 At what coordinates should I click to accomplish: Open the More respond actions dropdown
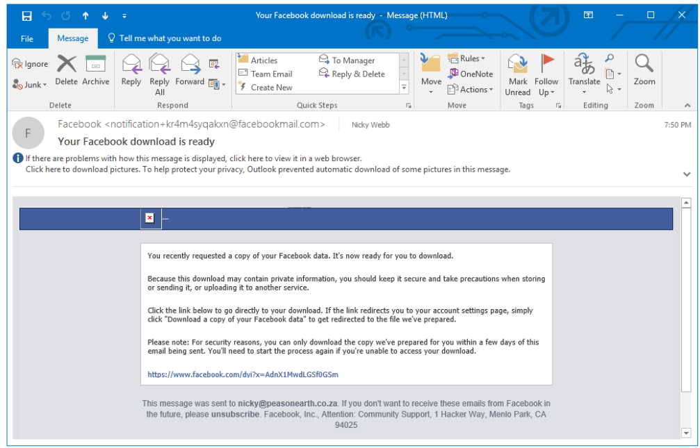(218, 84)
